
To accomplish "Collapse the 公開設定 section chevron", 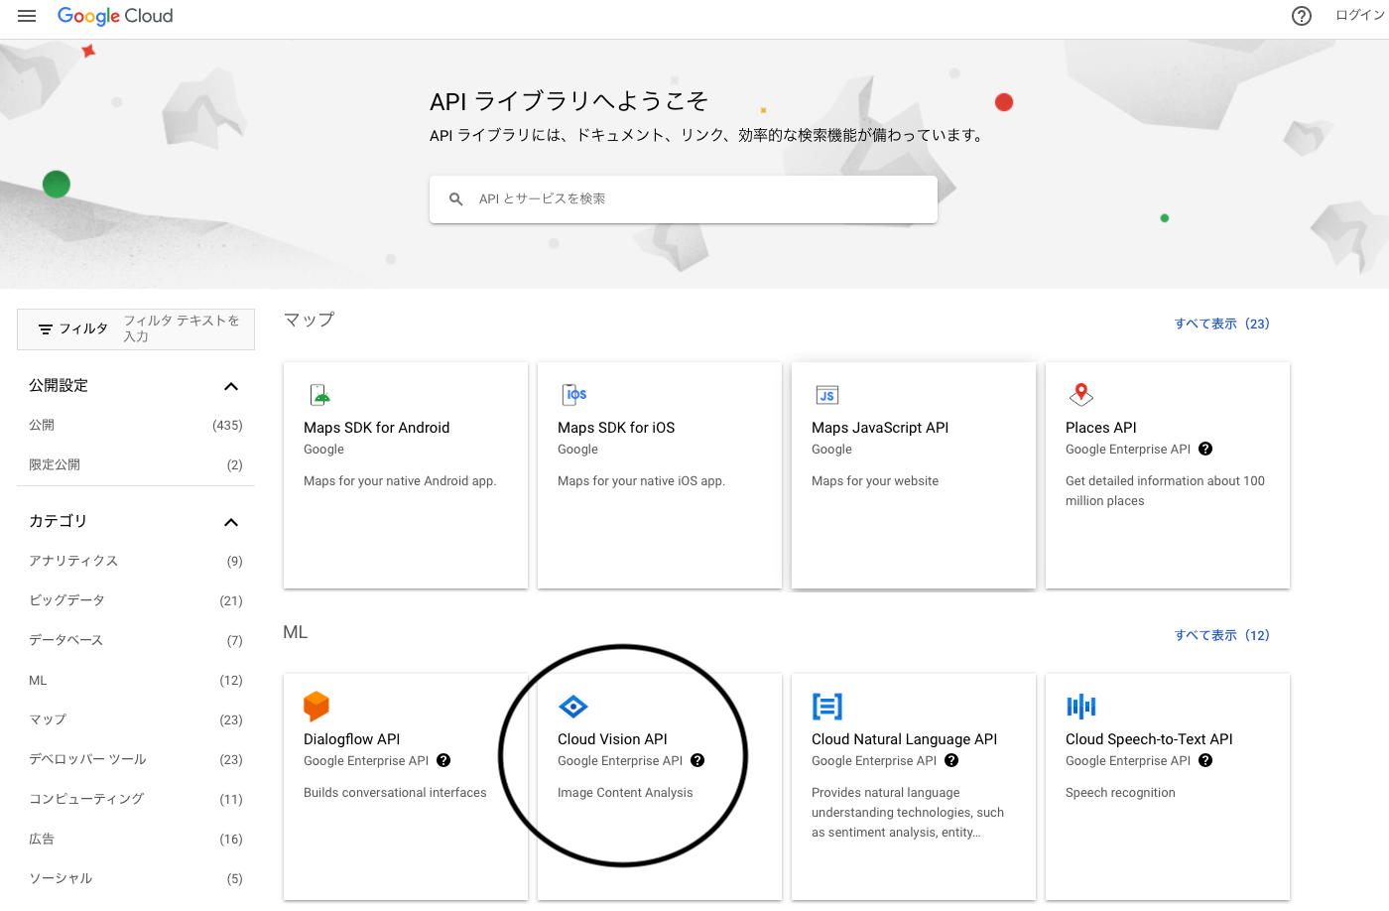I will [x=231, y=386].
